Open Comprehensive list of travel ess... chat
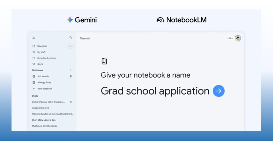The height and width of the screenshot is (141, 273). (x=48, y=102)
